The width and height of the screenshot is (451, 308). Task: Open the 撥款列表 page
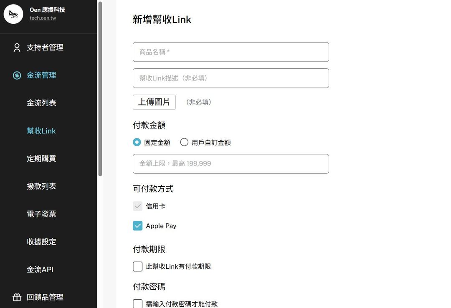pos(41,186)
